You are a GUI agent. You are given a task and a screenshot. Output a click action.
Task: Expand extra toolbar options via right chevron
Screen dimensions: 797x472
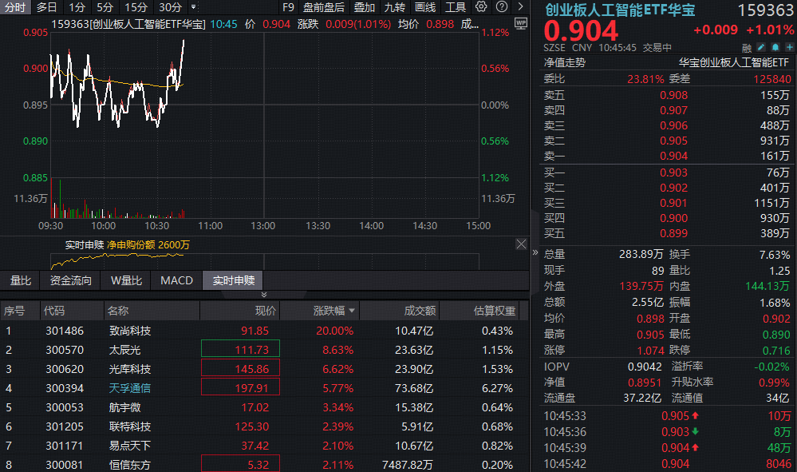(x=520, y=6)
